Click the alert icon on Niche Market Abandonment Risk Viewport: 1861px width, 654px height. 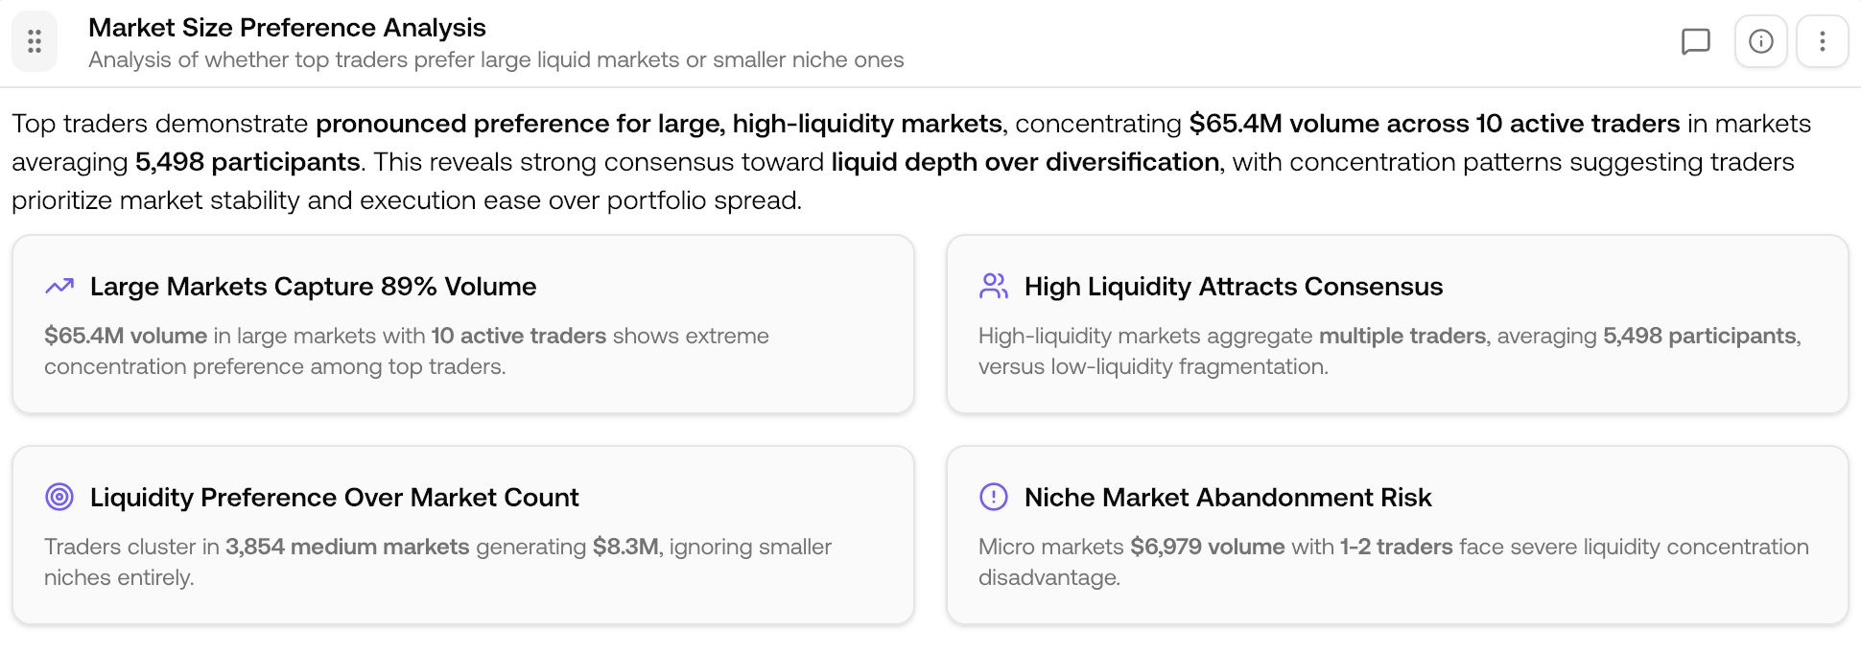click(994, 497)
